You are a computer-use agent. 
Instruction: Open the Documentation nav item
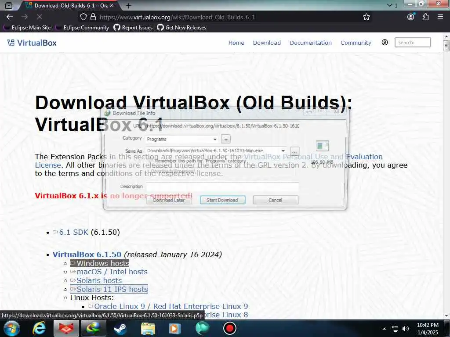tap(311, 43)
